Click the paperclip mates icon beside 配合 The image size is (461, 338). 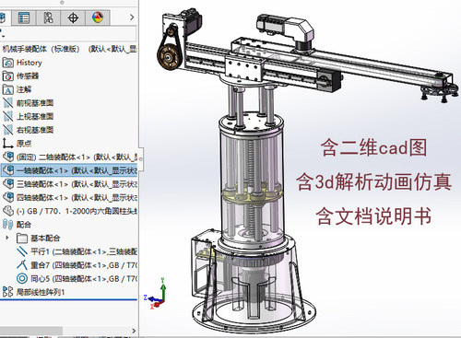8,225
